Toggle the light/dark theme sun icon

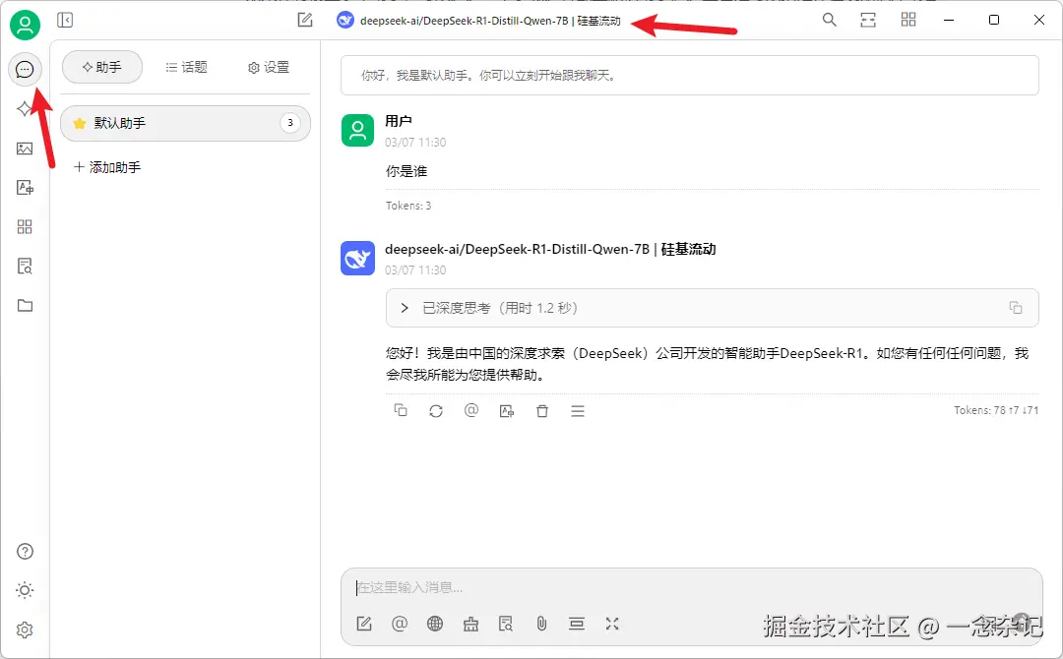point(25,590)
